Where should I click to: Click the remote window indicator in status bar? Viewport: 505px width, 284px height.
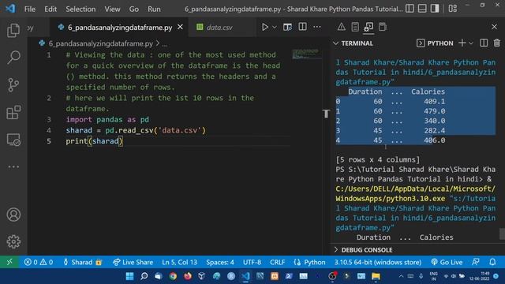9,262
